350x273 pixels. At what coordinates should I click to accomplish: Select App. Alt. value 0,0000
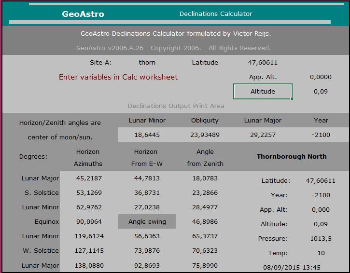pos(321,77)
